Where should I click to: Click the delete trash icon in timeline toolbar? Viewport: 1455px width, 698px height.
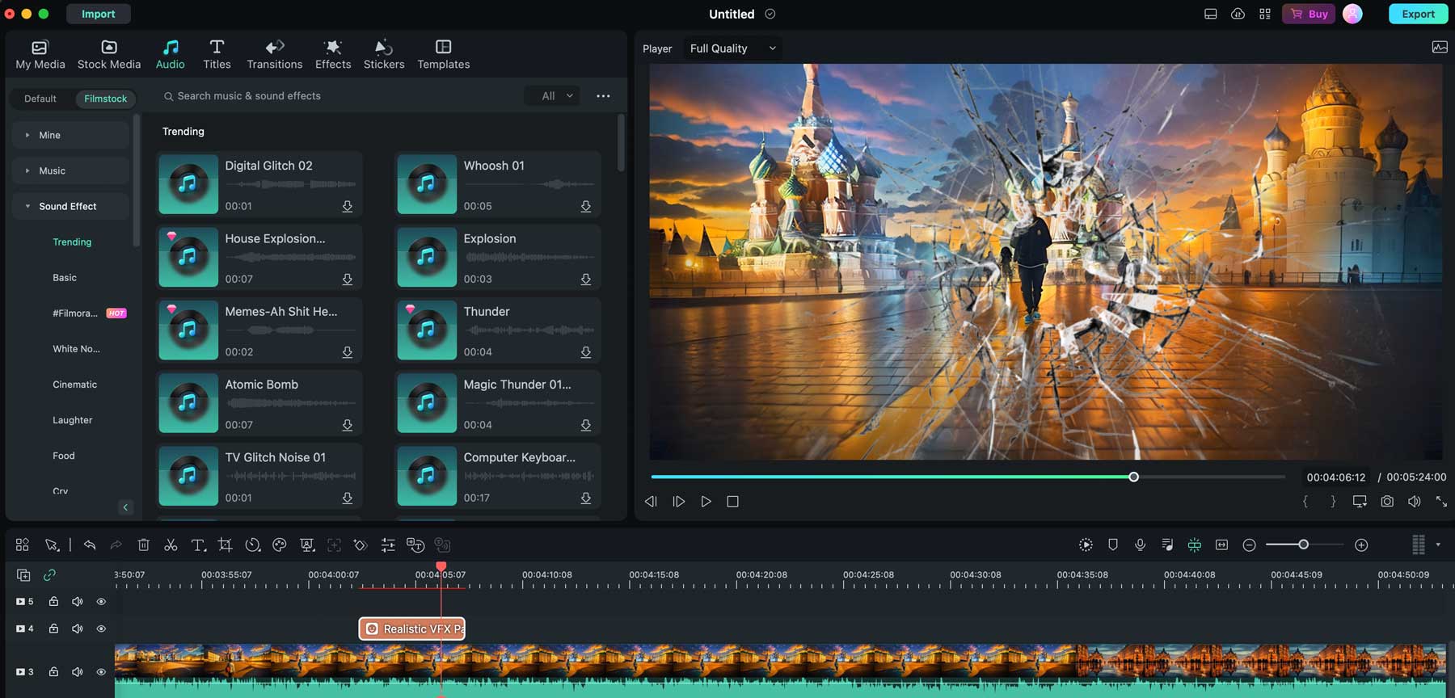[143, 545]
